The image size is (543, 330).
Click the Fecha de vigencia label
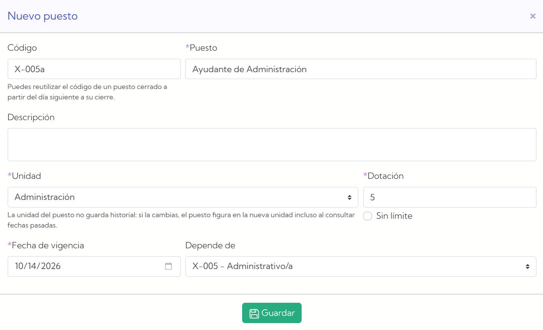48,246
